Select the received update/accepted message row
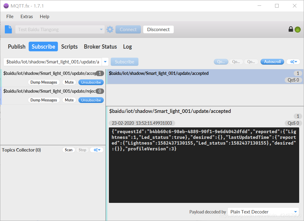The image size is (304, 221). [205, 77]
